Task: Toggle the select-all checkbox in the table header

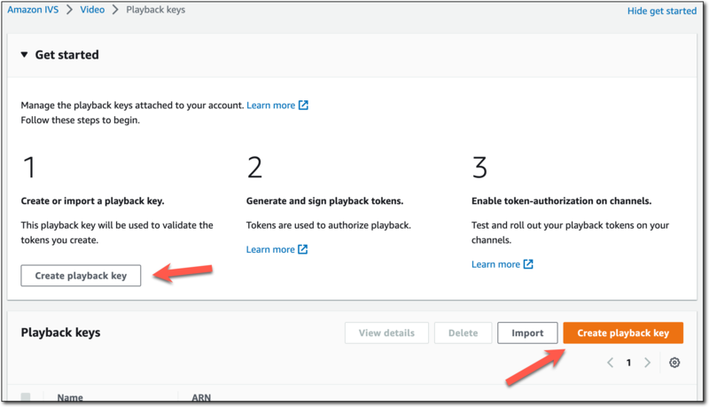Action: pos(26,397)
